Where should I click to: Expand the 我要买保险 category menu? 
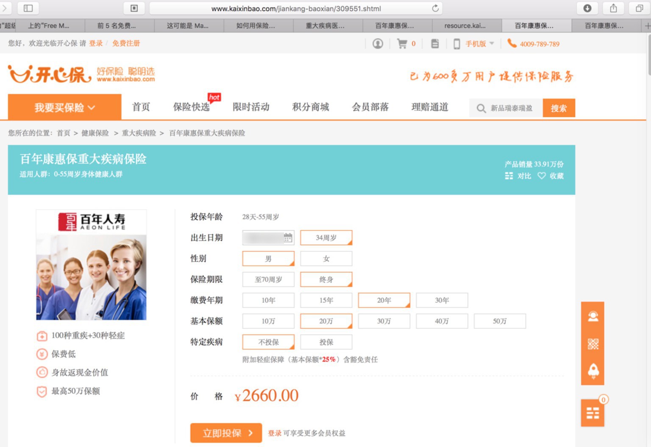pos(64,107)
